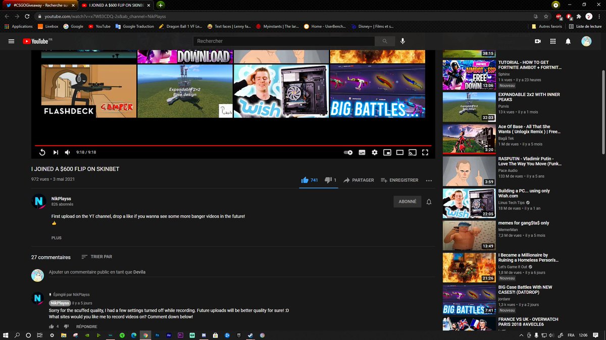Open Photoshop from the taskbar

(157, 335)
